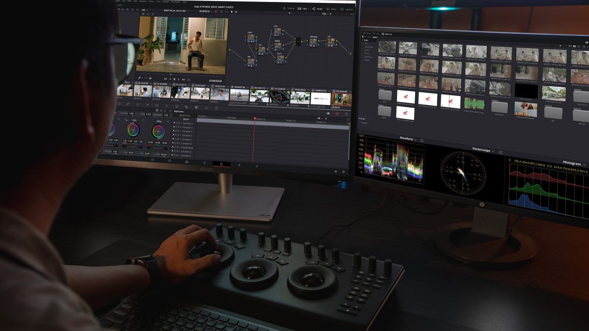Switch to the Fusion page using the bottom icon
This screenshot has width=589, height=331.
[204, 164]
